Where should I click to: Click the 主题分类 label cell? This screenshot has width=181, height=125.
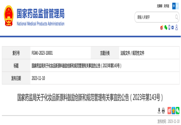(105, 53)
